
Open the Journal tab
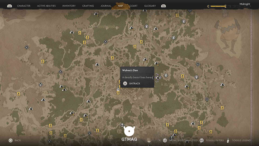click(x=106, y=6)
